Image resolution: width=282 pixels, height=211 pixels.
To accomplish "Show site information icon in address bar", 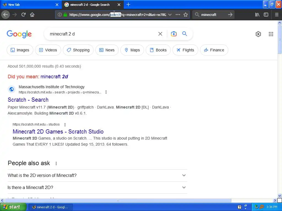I will click(x=60, y=15).
